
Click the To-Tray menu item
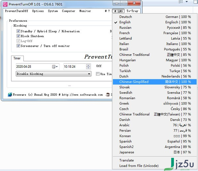(132, 11)
